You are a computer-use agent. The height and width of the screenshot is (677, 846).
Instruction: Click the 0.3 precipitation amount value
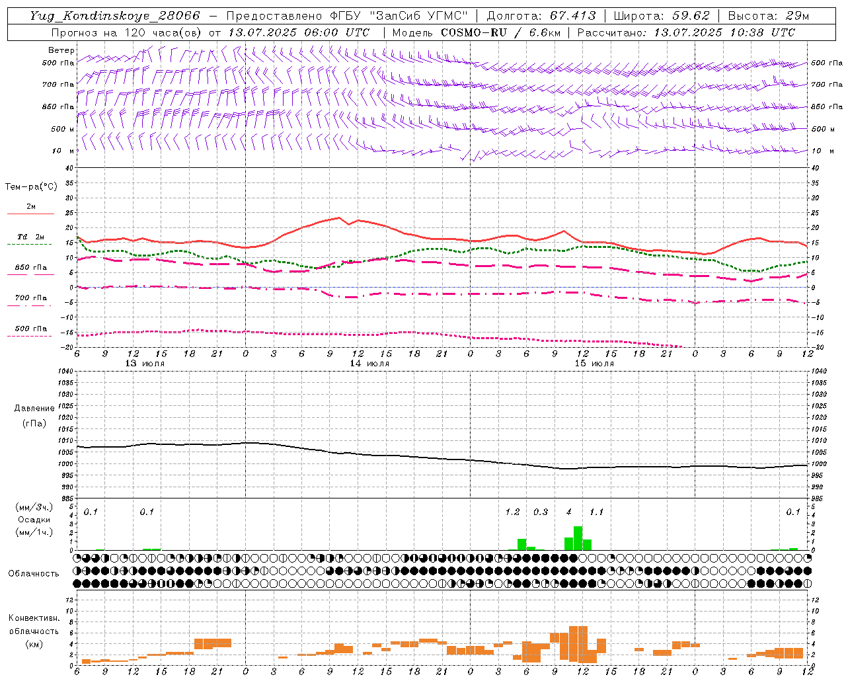point(541,512)
